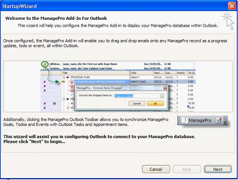Click the 'Please click "Next" to begin...' text

tap(34, 141)
